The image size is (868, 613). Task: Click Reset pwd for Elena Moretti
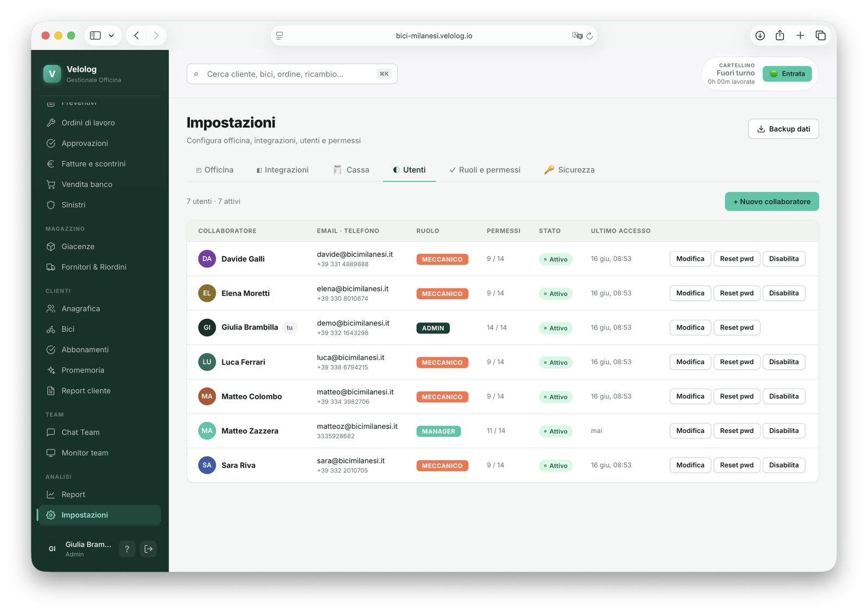point(737,293)
